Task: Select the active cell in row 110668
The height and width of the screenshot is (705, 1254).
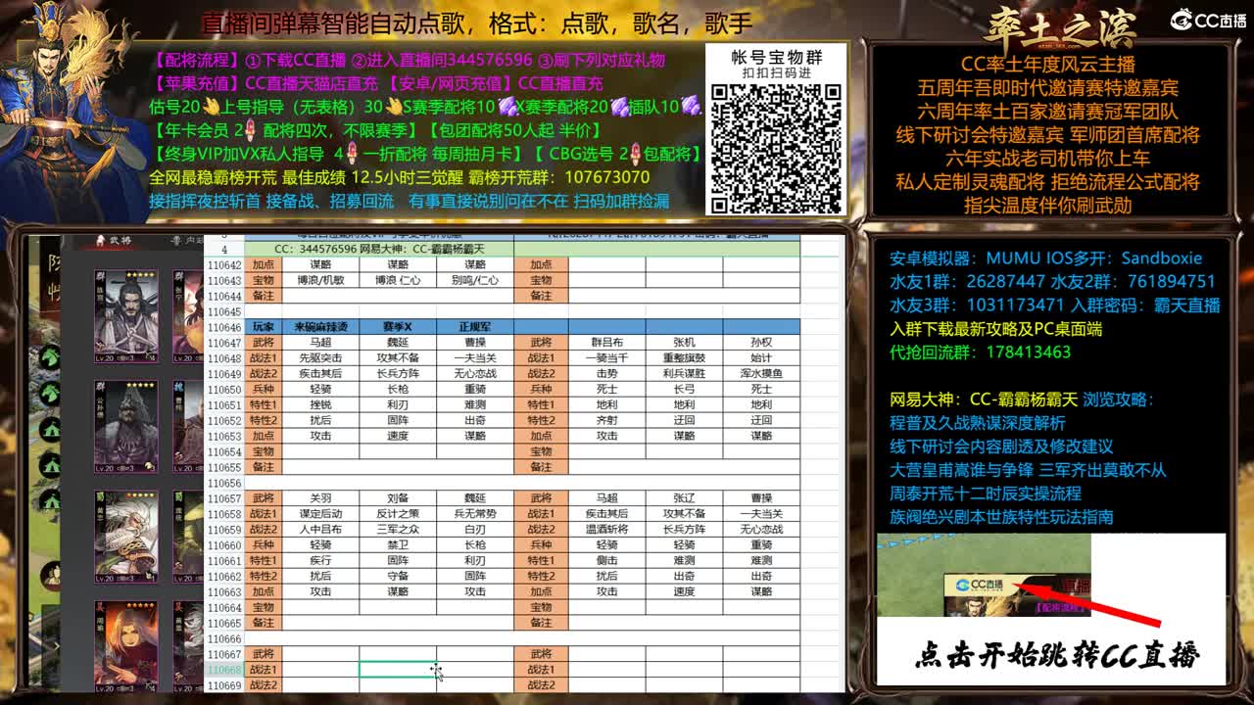Action: pyautogui.click(x=398, y=670)
